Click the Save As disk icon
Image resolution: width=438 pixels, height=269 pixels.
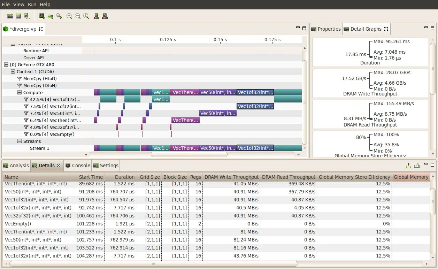coord(26,16)
